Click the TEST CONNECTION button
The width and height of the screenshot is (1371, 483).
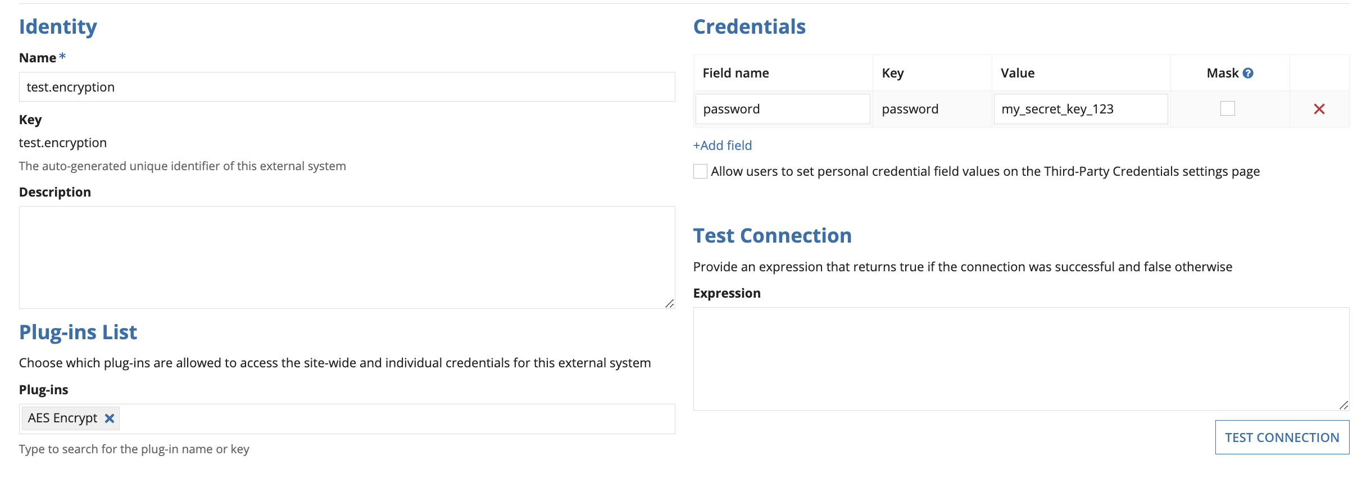tap(1282, 438)
